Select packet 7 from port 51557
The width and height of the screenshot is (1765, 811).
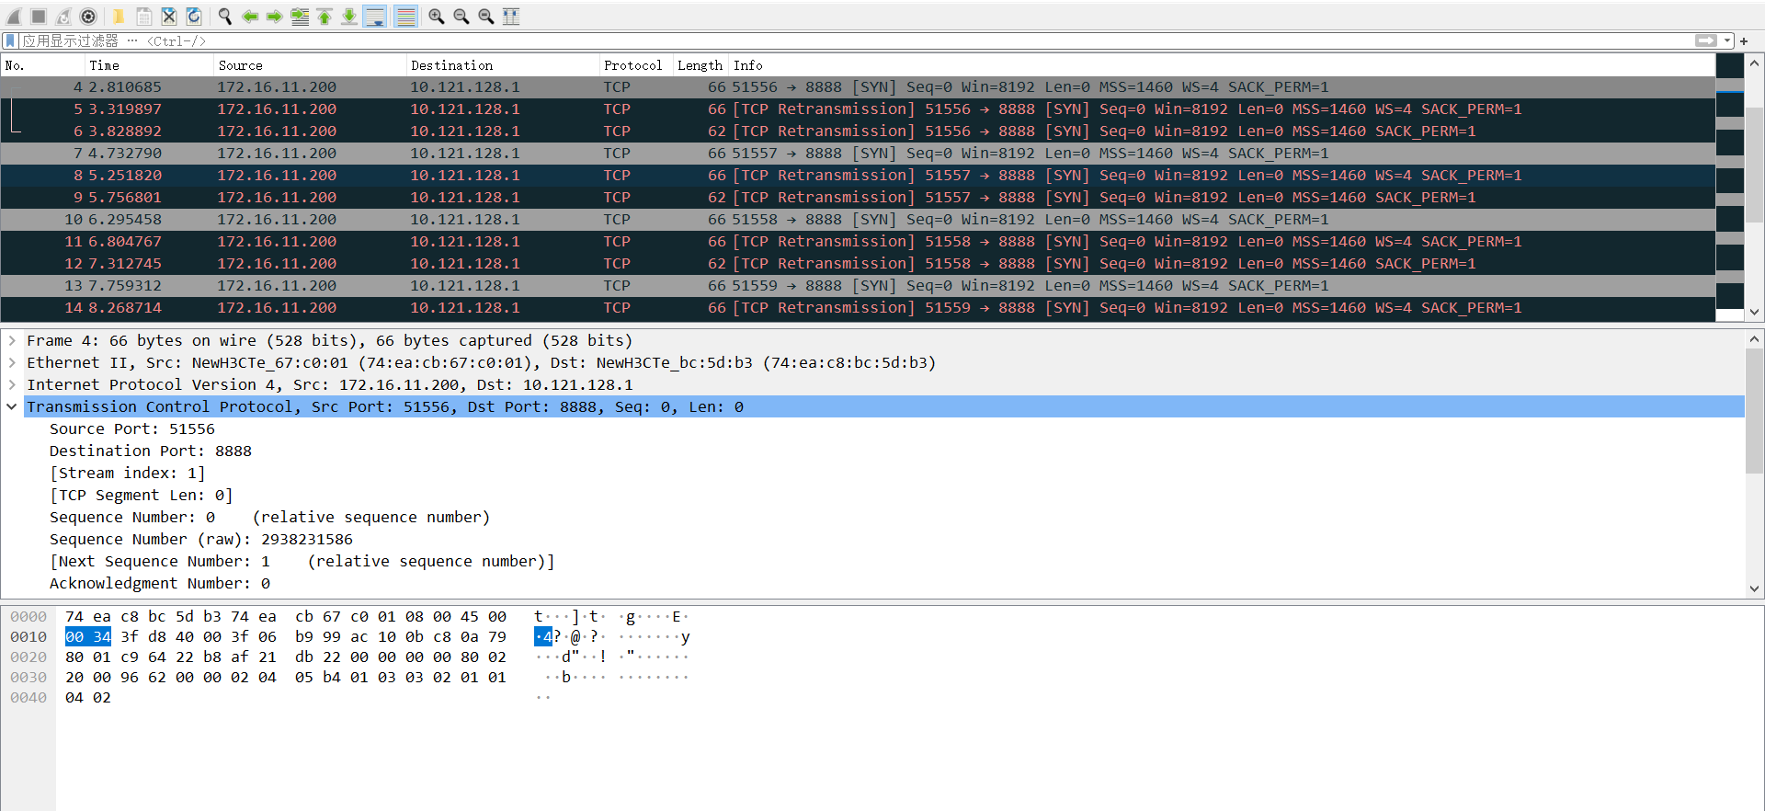click(858, 154)
